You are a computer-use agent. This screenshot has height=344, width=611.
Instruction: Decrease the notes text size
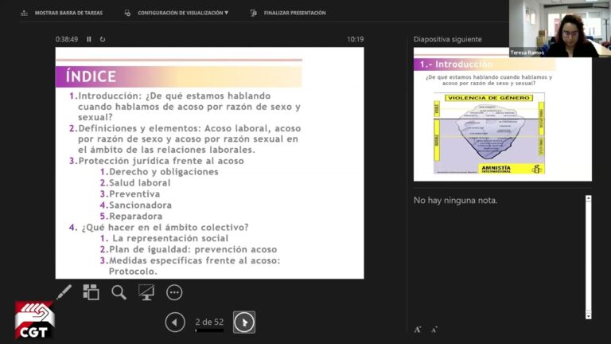(x=434, y=329)
